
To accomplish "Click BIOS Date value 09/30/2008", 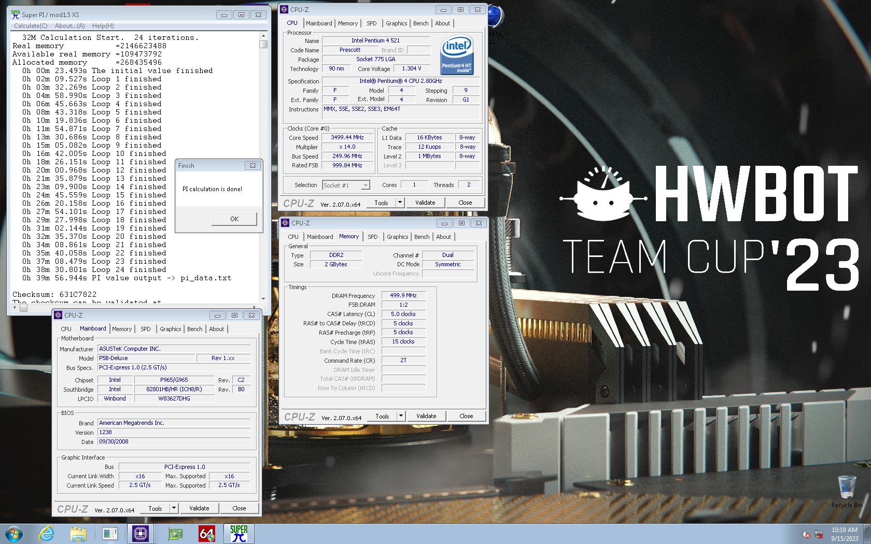I will pos(174,442).
